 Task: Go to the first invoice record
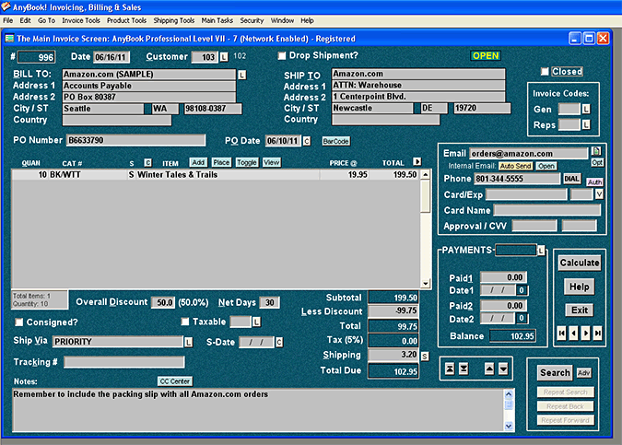562,333
